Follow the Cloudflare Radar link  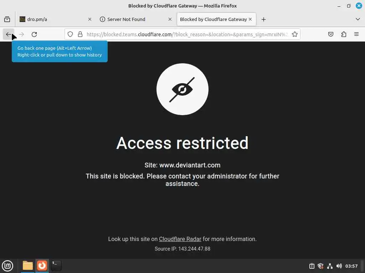point(180,239)
